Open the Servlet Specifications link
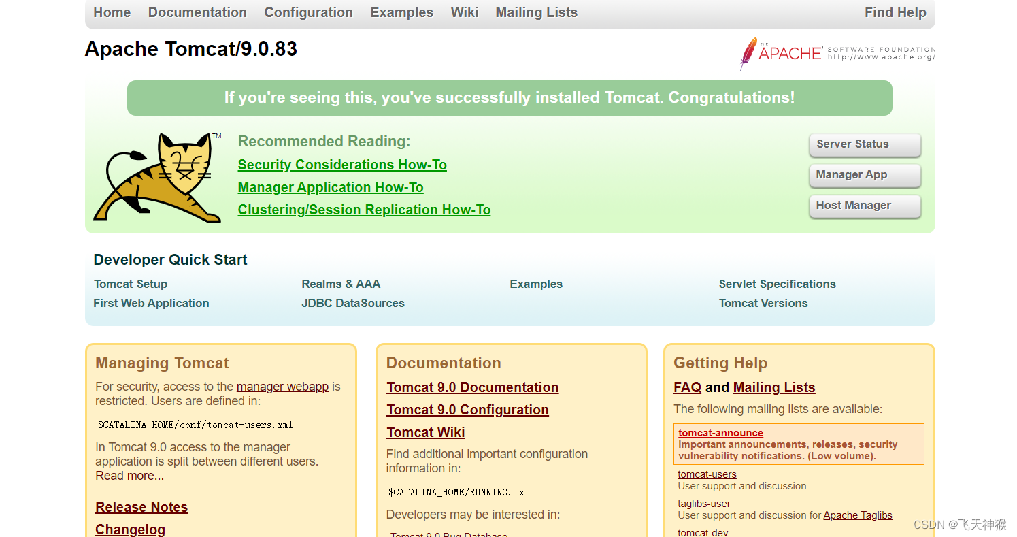The width and height of the screenshot is (1017, 537). (777, 284)
